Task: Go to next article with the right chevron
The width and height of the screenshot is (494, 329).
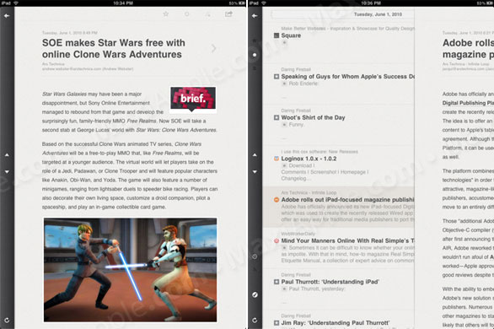Action: [214, 48]
